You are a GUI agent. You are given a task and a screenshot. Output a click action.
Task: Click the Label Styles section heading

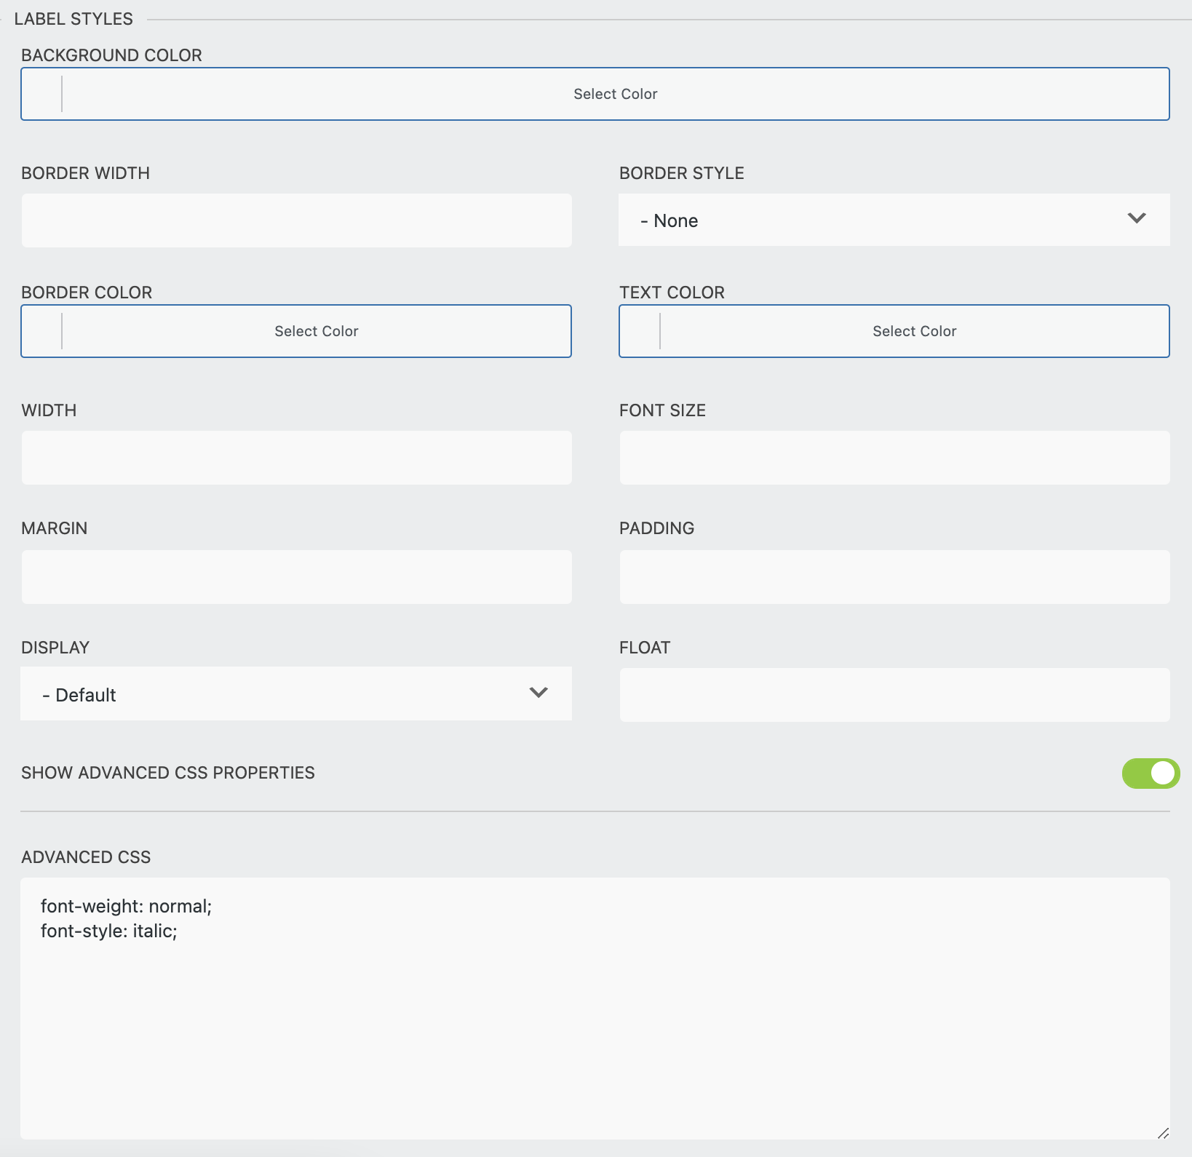(73, 19)
